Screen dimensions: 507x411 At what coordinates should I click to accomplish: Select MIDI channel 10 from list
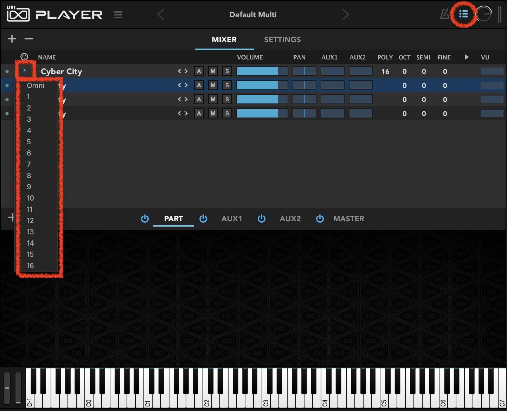pyautogui.click(x=30, y=198)
